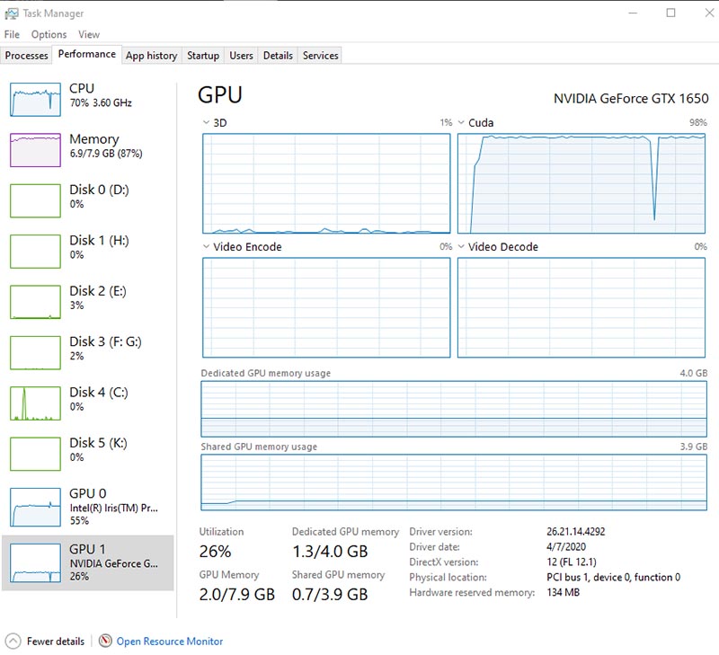Image resolution: width=719 pixels, height=655 pixels.
Task: Select the Disk 5 (K:) graph thumbnail
Action: (35, 454)
